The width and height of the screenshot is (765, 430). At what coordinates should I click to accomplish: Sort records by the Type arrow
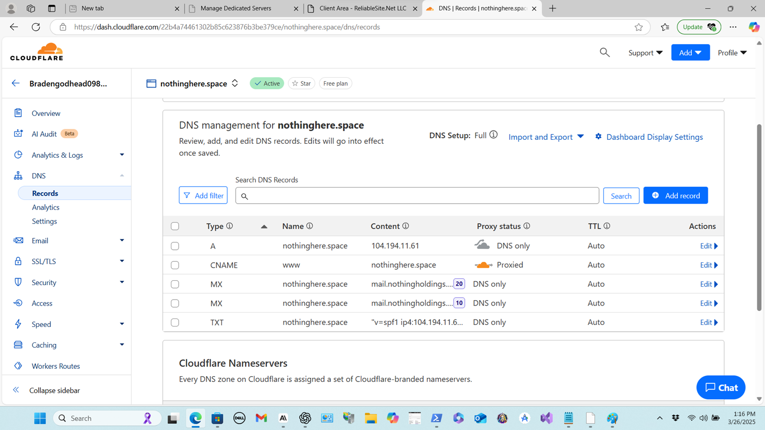pos(264,226)
